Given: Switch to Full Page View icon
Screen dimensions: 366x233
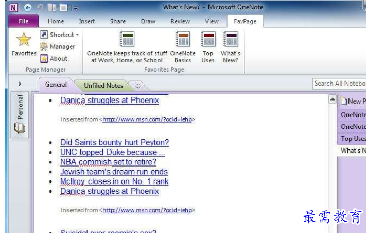Looking at the screenshot, I should click(63, 8).
